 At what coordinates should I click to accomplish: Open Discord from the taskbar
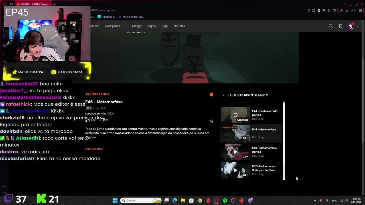250,200
